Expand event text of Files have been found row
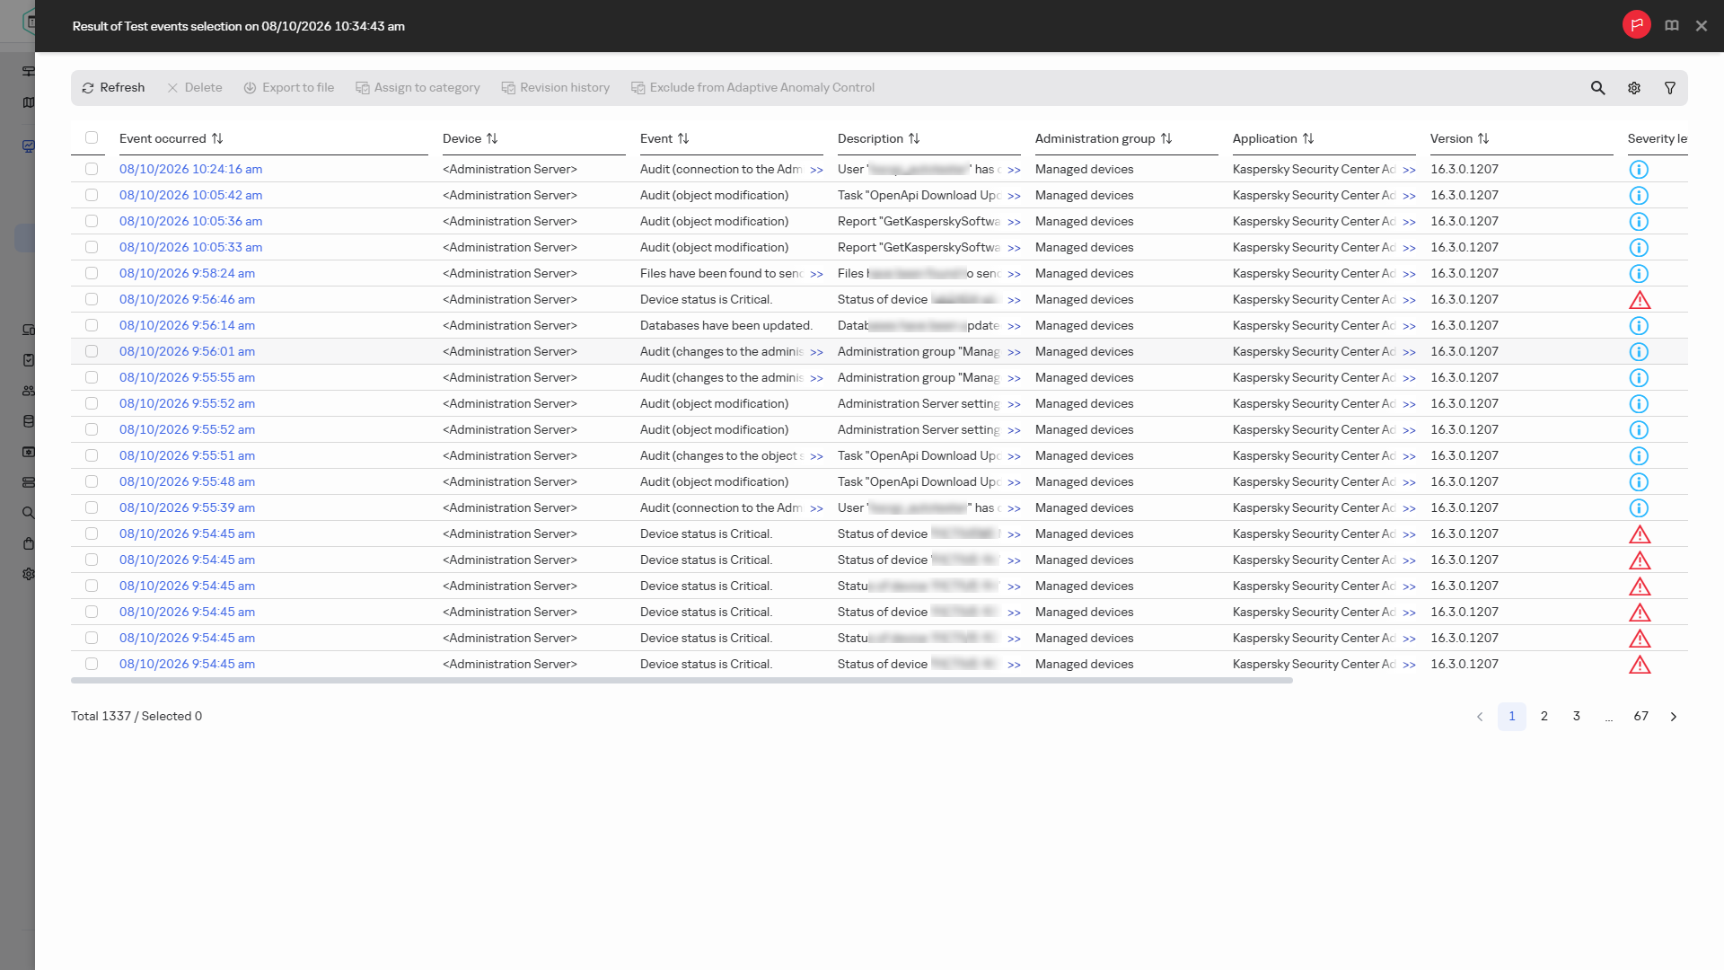1724x970 pixels. (x=816, y=274)
